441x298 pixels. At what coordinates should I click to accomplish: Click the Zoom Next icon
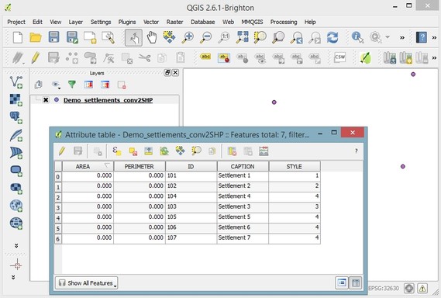[x=315, y=37]
